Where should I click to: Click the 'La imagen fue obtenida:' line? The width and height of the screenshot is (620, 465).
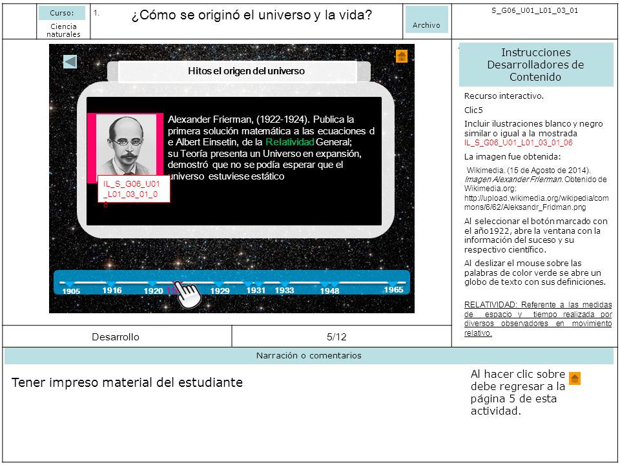point(512,156)
